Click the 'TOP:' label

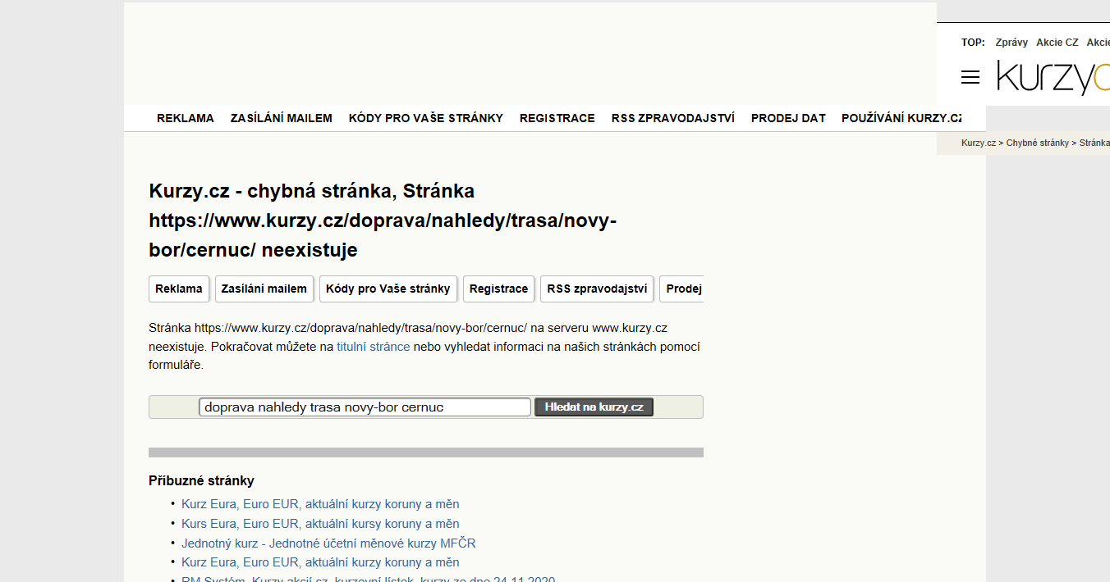tap(973, 43)
